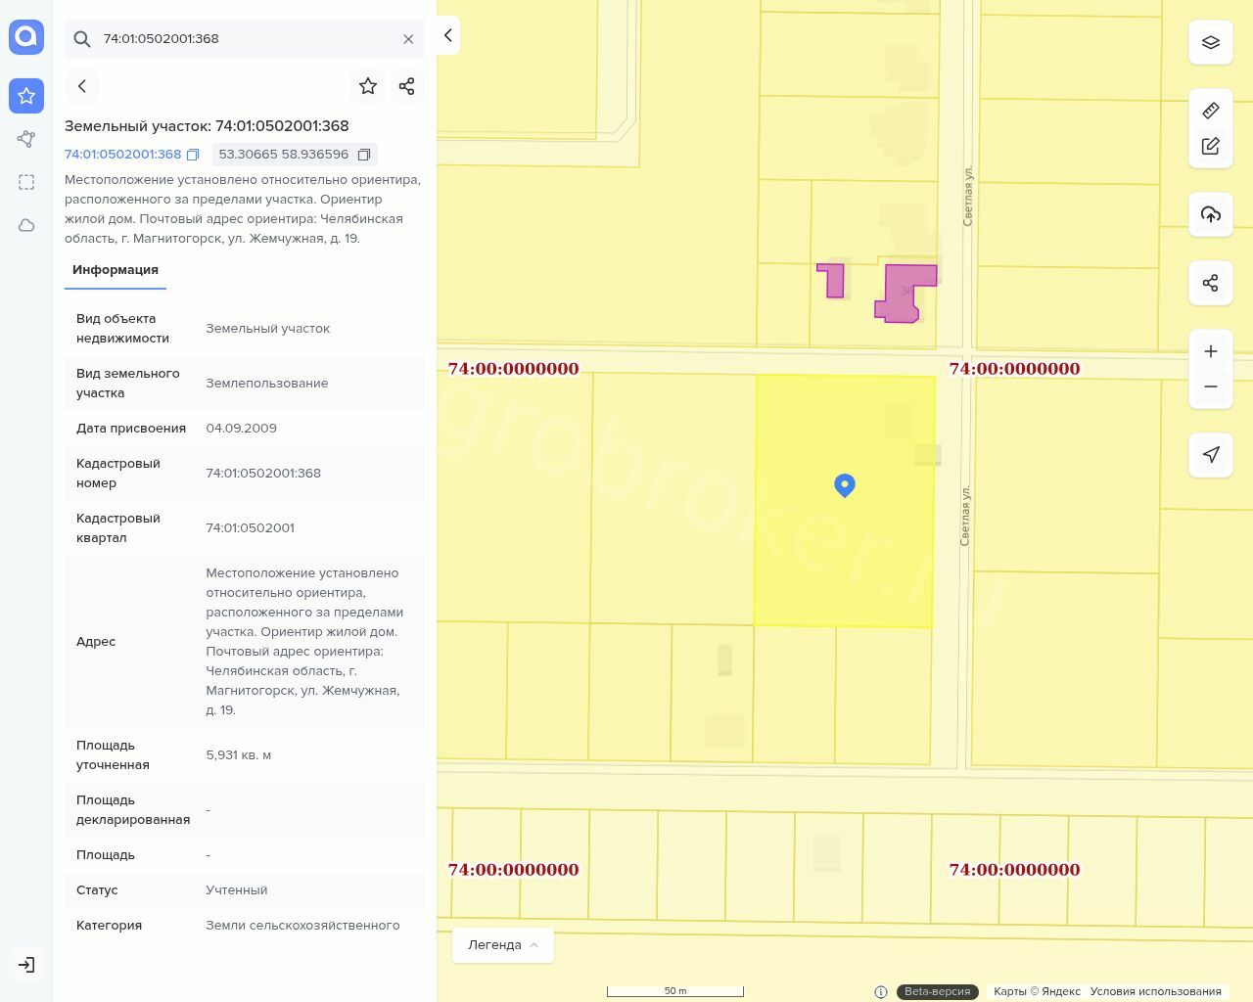Clear the cadastral number search field

click(408, 39)
